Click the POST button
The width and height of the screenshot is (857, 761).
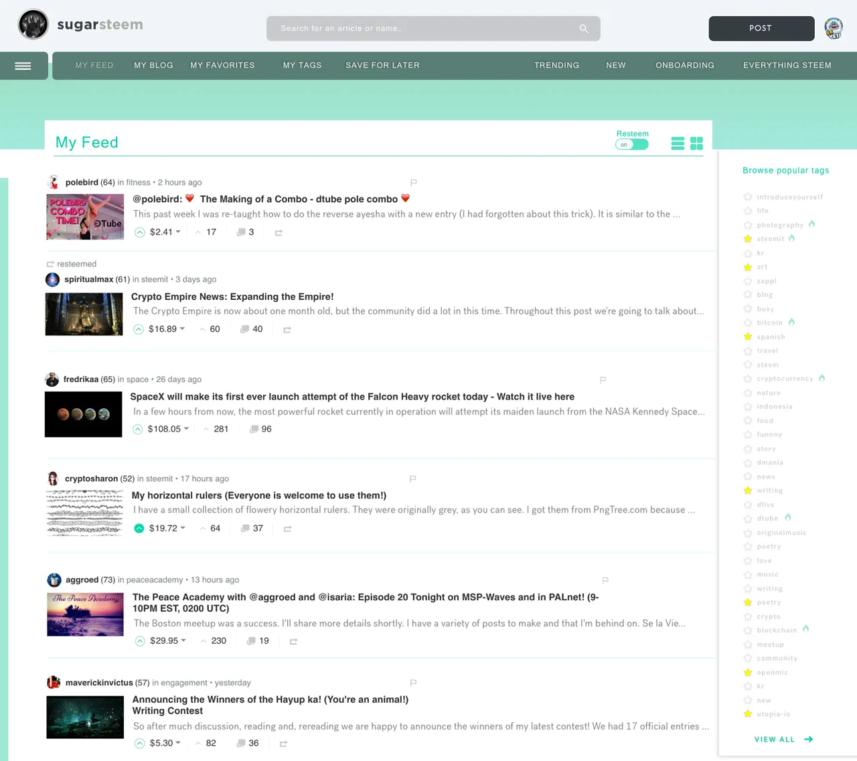click(x=761, y=28)
